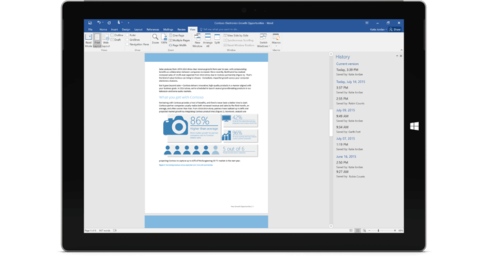The width and height of the screenshot is (491, 257).
Task: Click the zoom slider handle in status bar
Action: point(378,230)
